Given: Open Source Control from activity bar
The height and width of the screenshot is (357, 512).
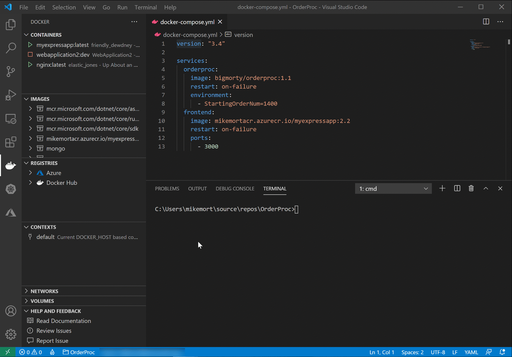Looking at the screenshot, I should click(11, 71).
